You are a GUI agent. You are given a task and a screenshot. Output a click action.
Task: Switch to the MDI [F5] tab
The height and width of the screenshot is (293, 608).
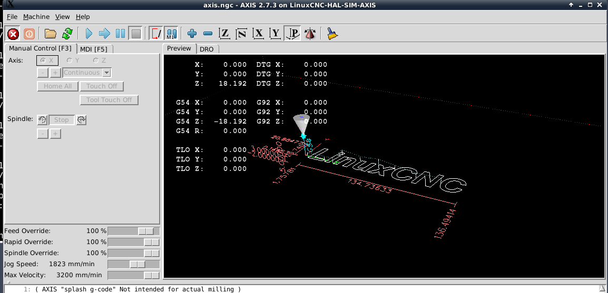(95, 49)
